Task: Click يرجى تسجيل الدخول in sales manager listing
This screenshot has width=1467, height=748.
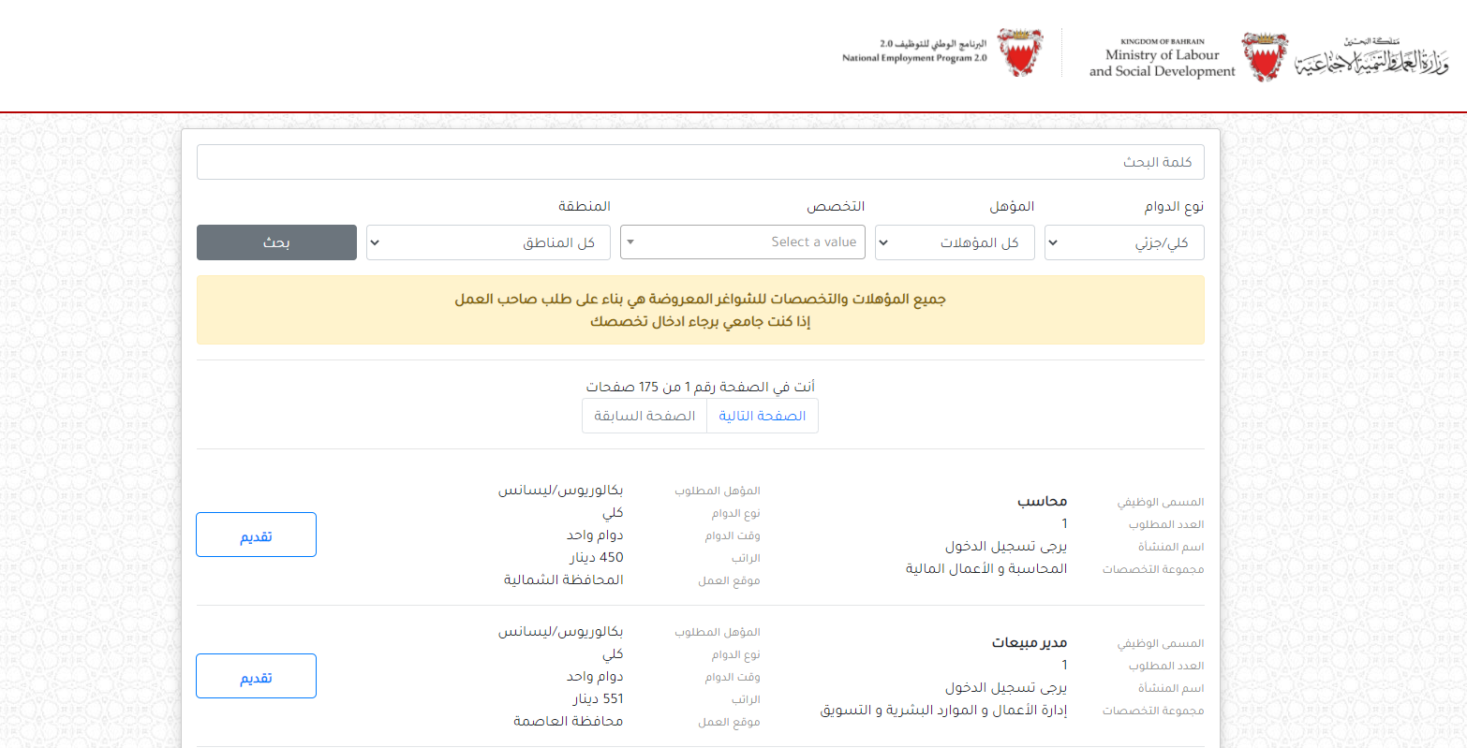Action: 1005,688
